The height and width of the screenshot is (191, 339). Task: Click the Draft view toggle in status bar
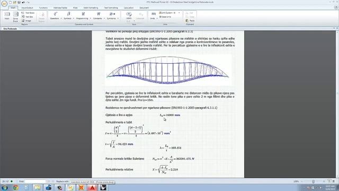click(334, 181)
